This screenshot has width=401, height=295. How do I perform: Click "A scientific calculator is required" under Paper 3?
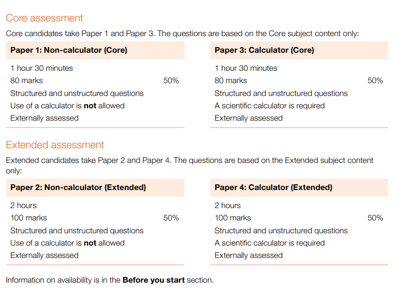coord(270,106)
